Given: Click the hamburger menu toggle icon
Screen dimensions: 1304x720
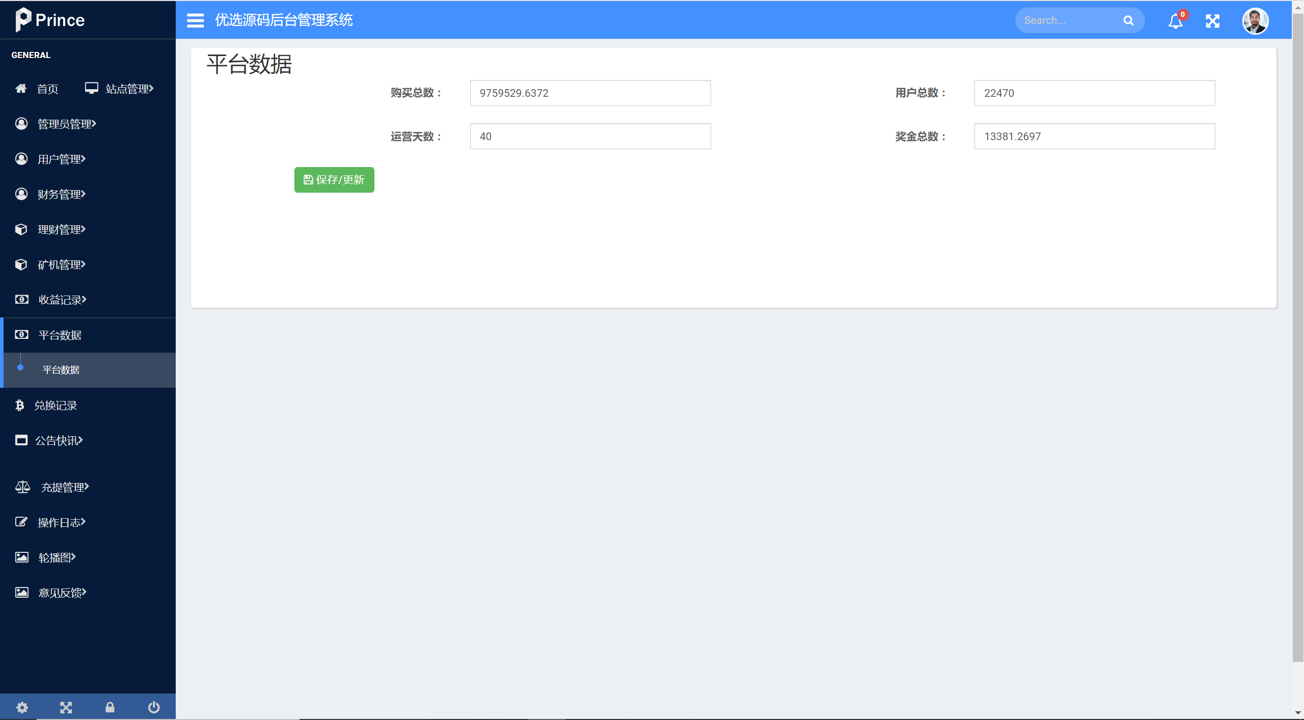Looking at the screenshot, I should (x=195, y=20).
